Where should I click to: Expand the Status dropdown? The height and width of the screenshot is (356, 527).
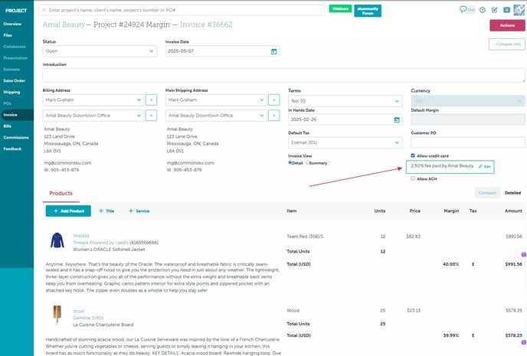[100, 51]
